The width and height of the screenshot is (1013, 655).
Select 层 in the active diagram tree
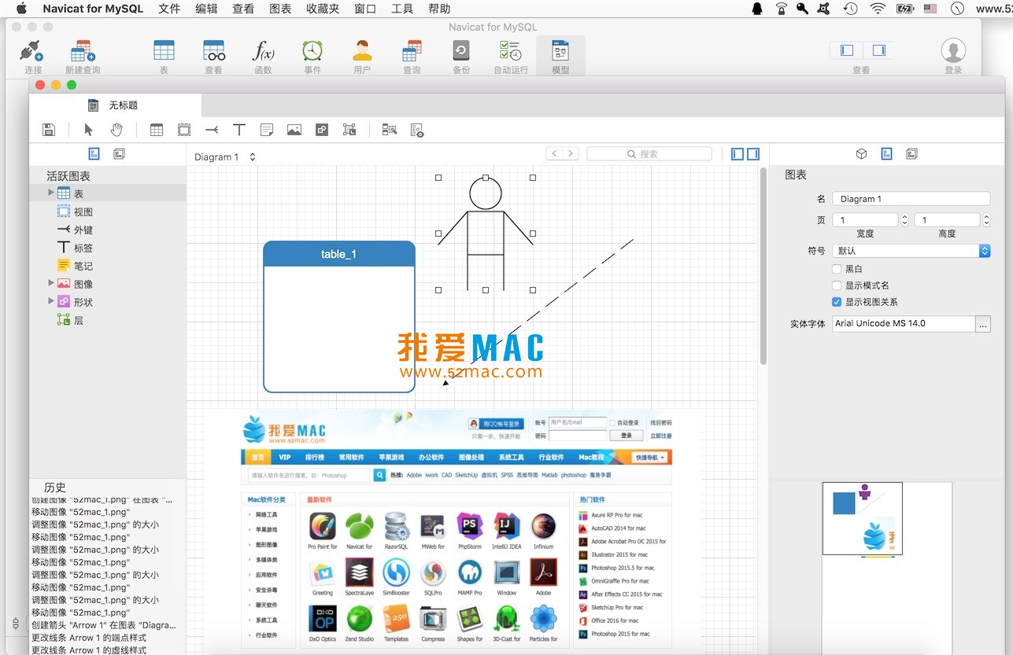78,320
